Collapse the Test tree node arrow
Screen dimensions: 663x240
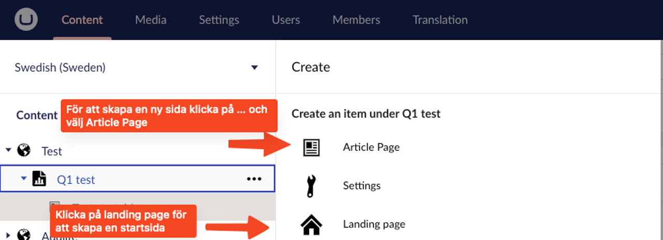pyautogui.click(x=8, y=150)
